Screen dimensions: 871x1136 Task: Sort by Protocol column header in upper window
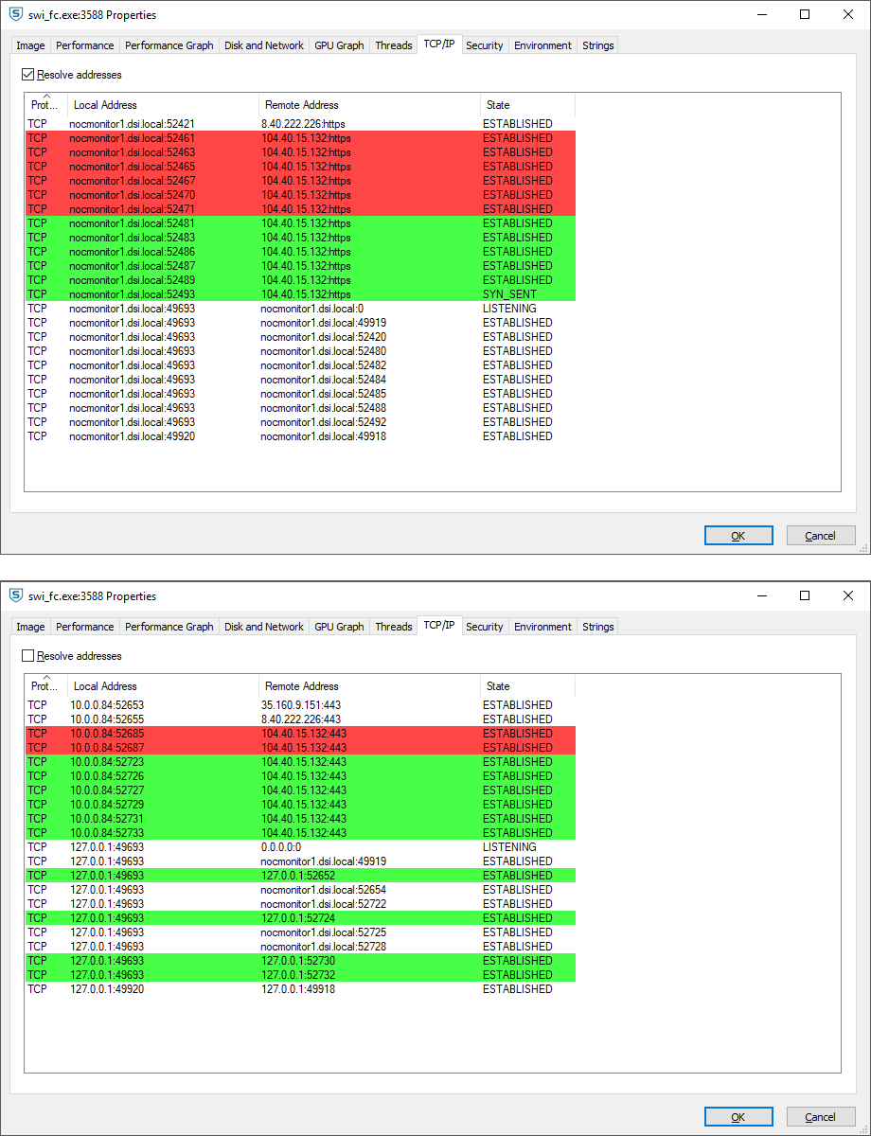tap(46, 105)
